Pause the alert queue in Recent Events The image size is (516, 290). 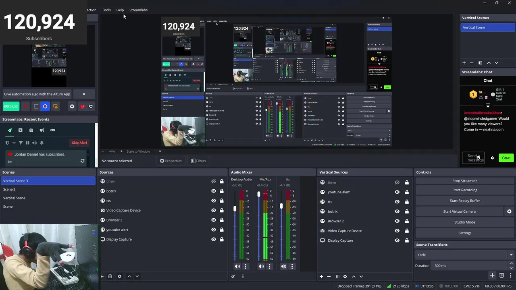[27, 143]
